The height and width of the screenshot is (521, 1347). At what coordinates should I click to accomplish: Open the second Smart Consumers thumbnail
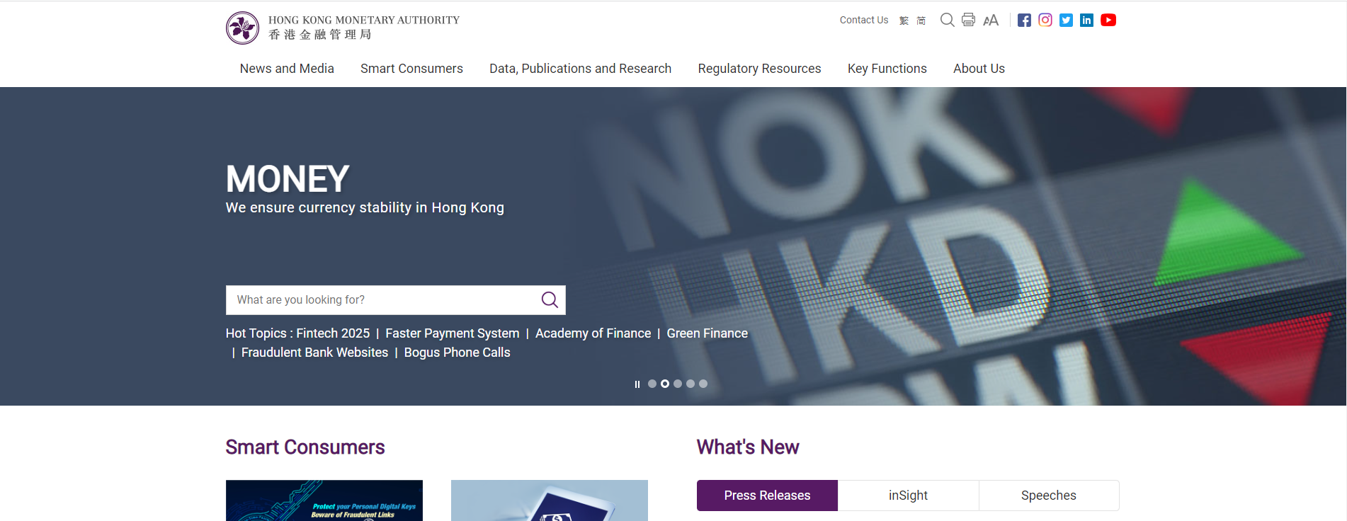[550, 500]
